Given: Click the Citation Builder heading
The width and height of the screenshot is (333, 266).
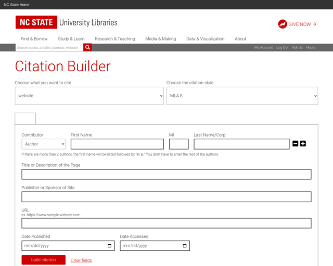Looking at the screenshot, I should 62,66.
